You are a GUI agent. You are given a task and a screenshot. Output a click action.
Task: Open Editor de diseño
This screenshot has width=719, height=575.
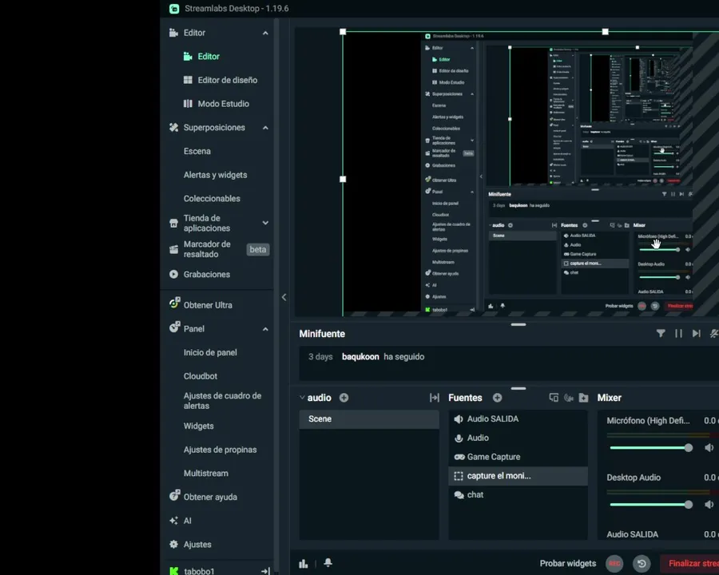coord(228,80)
